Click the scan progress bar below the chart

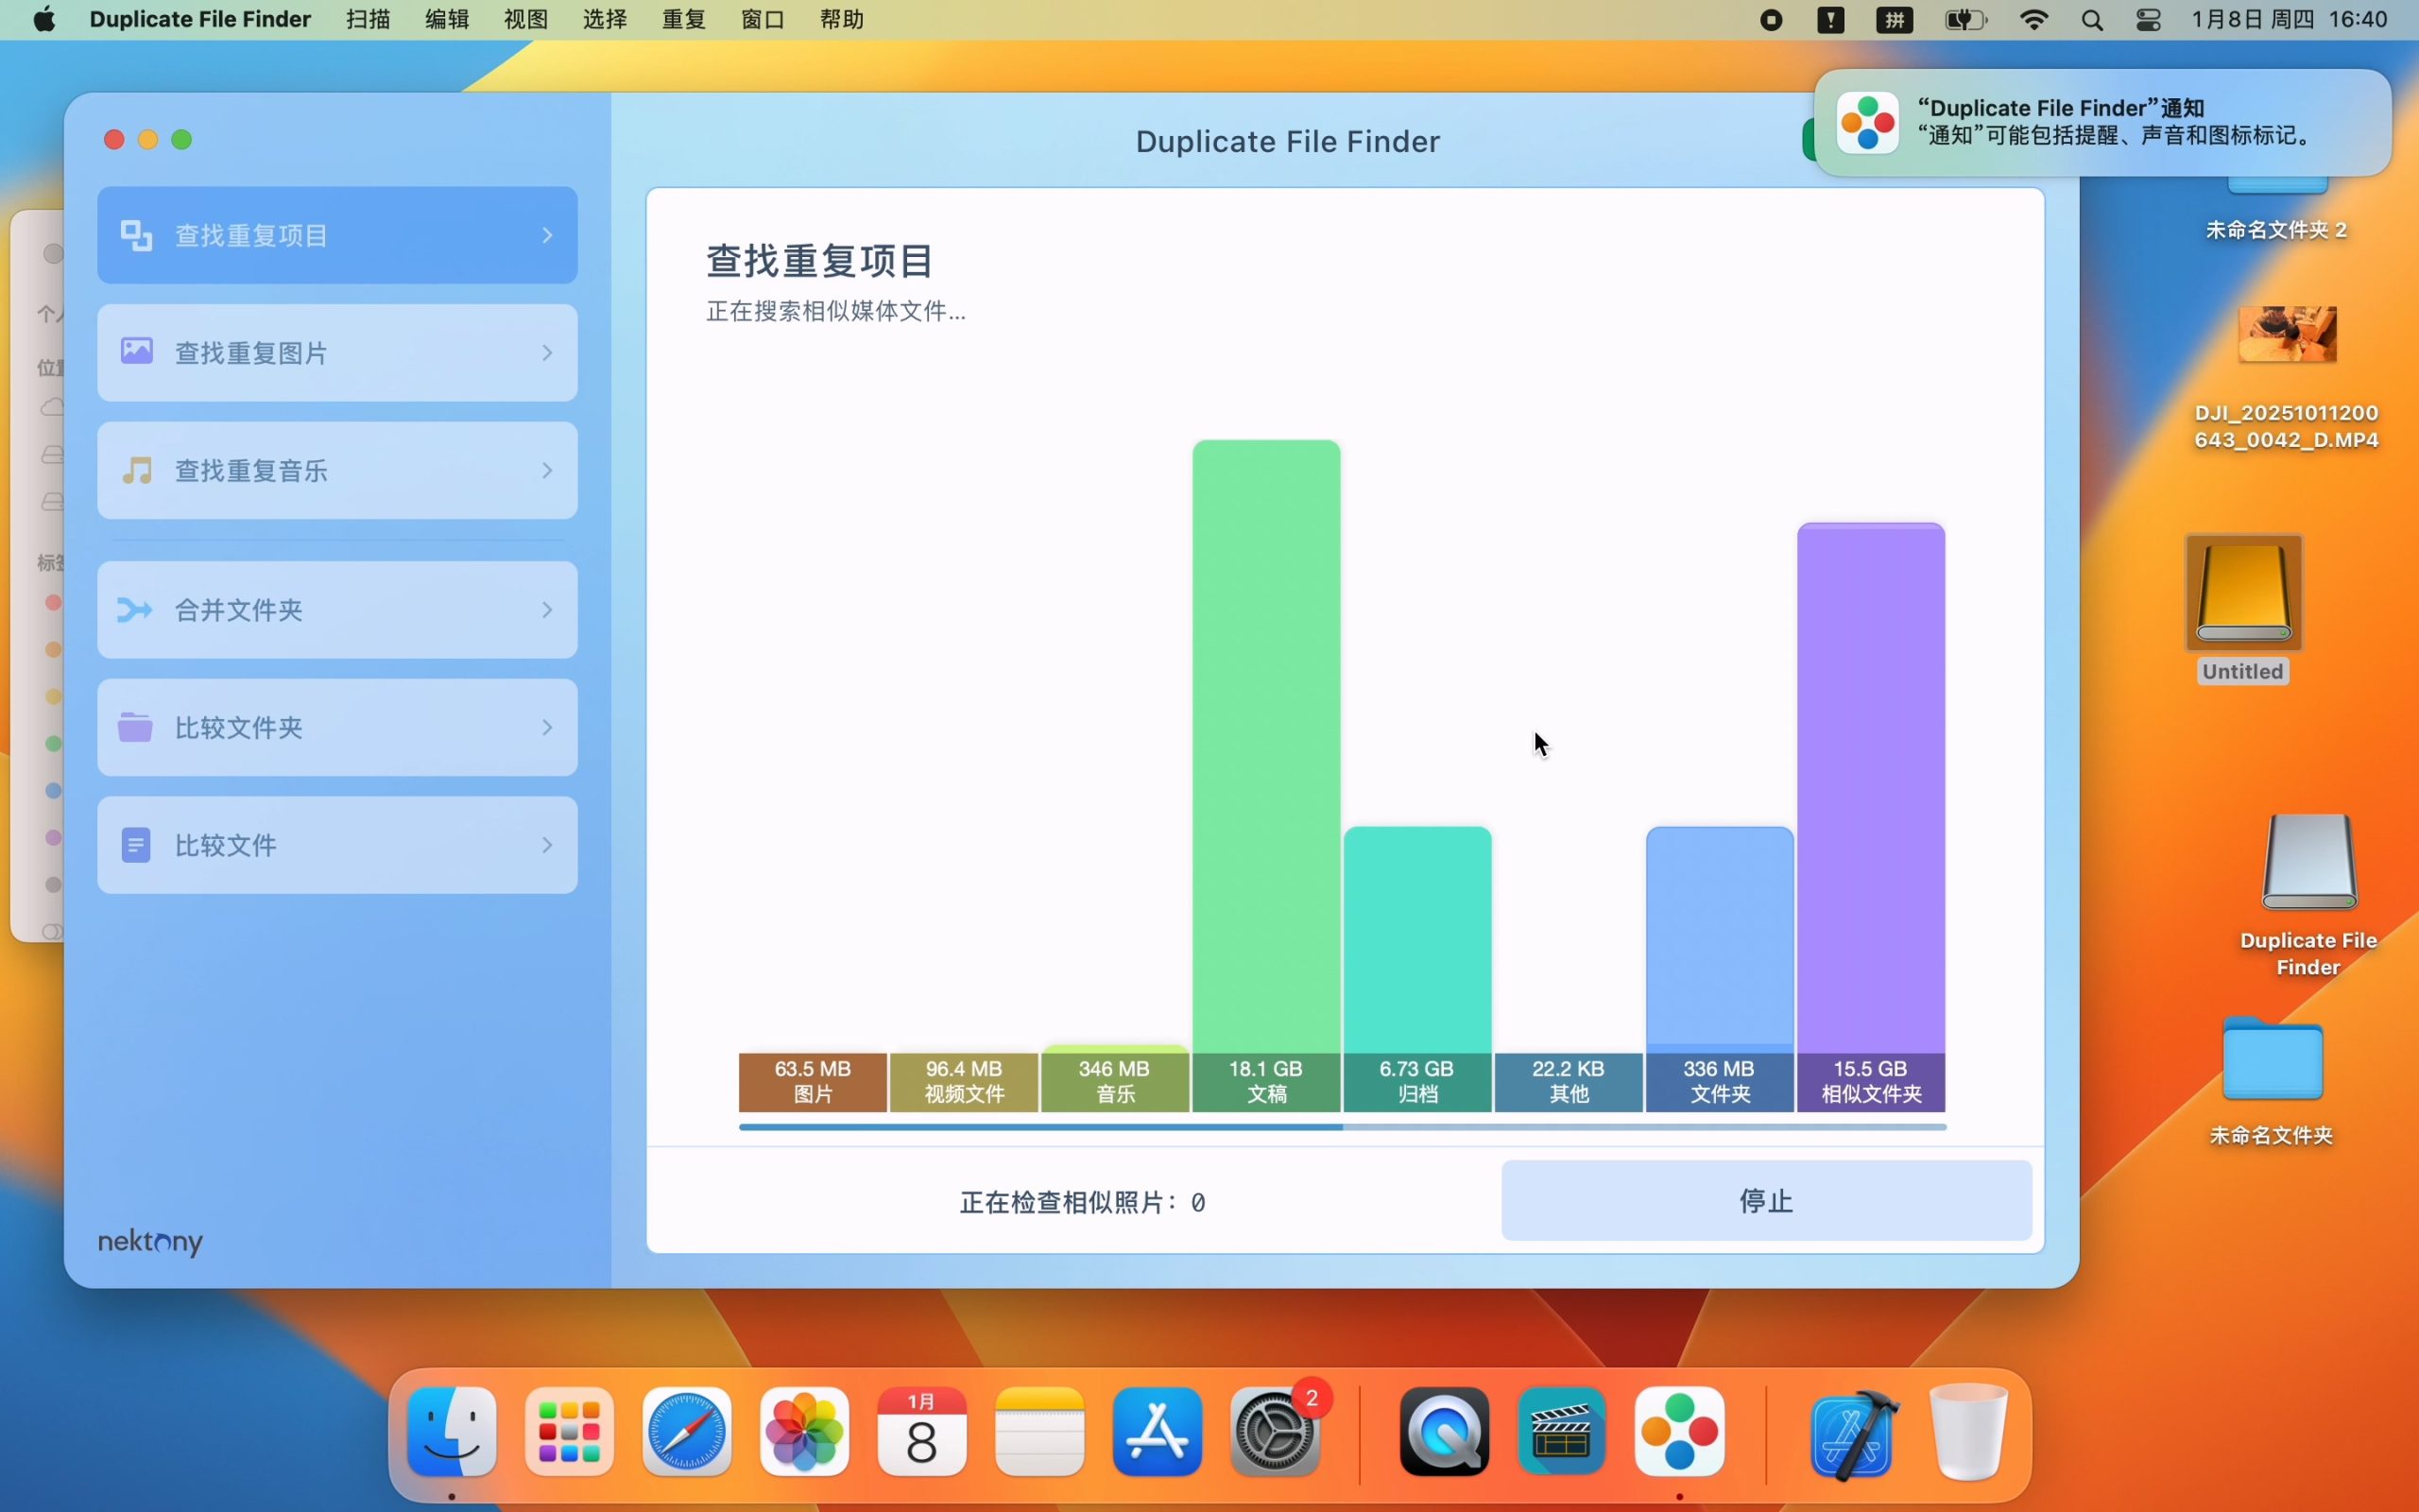(1342, 1127)
